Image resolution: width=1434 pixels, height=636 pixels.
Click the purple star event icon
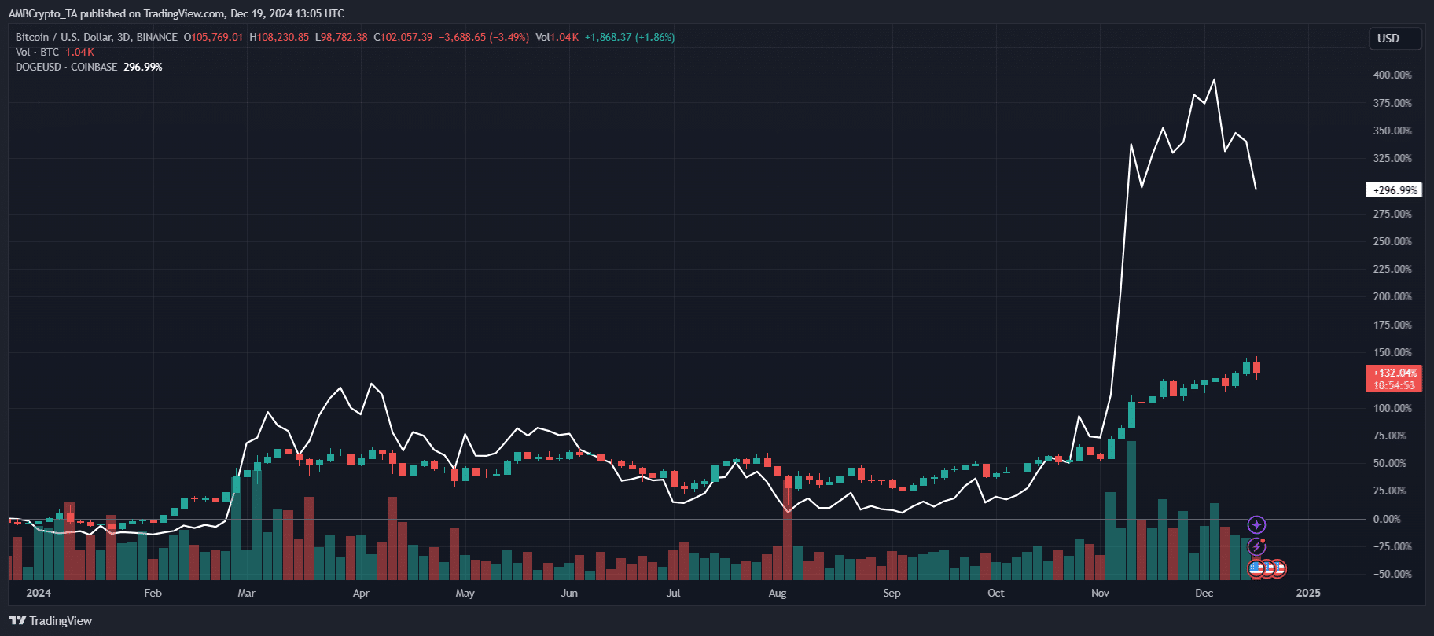(1256, 524)
